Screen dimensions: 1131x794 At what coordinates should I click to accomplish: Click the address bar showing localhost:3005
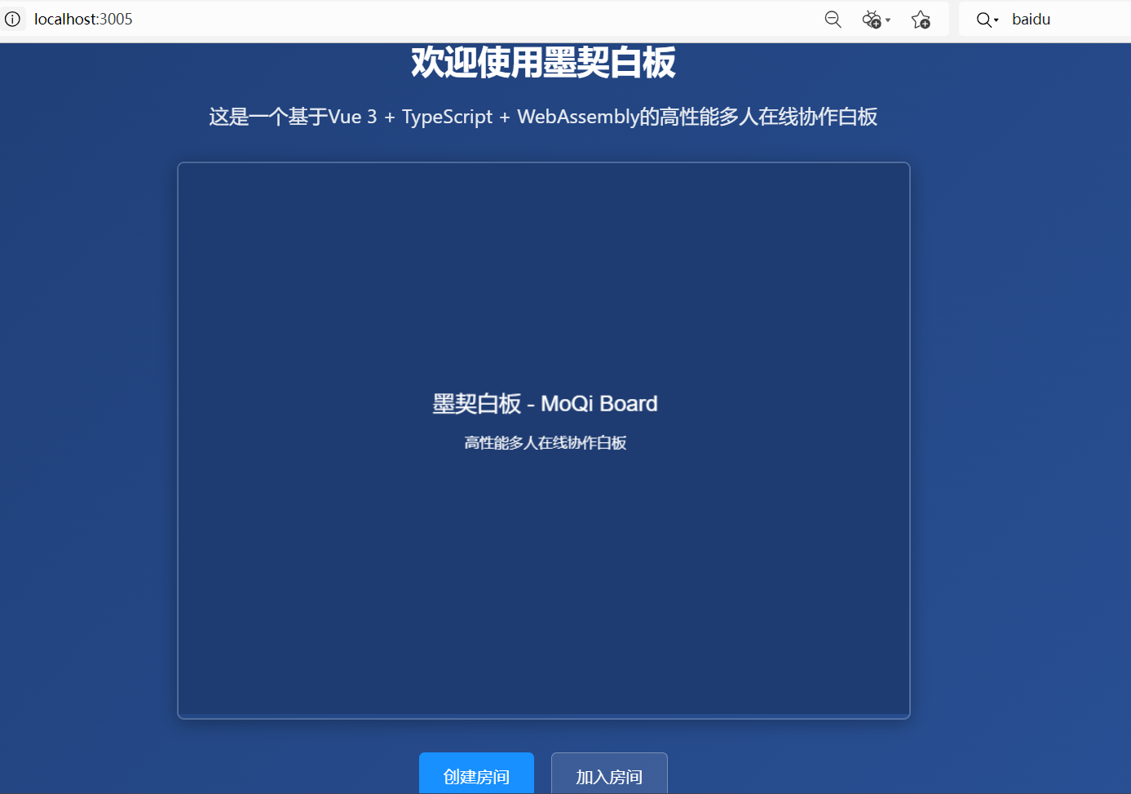tap(83, 19)
